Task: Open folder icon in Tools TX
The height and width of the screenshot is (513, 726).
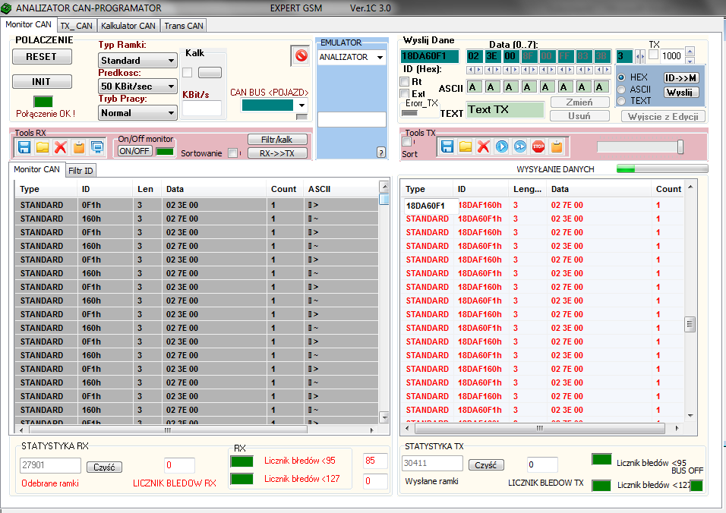Action: click(466, 146)
